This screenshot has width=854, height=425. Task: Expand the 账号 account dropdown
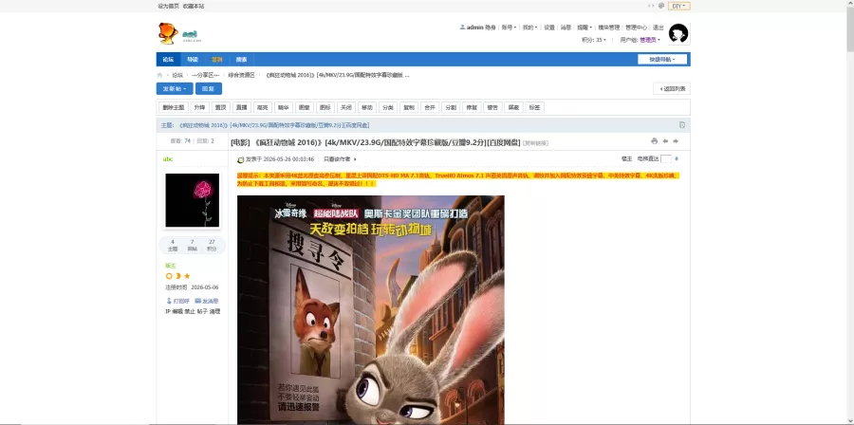click(509, 28)
